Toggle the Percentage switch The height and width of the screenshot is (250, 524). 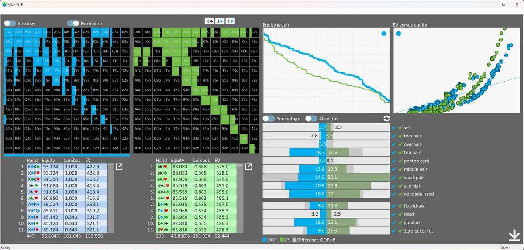click(x=269, y=119)
